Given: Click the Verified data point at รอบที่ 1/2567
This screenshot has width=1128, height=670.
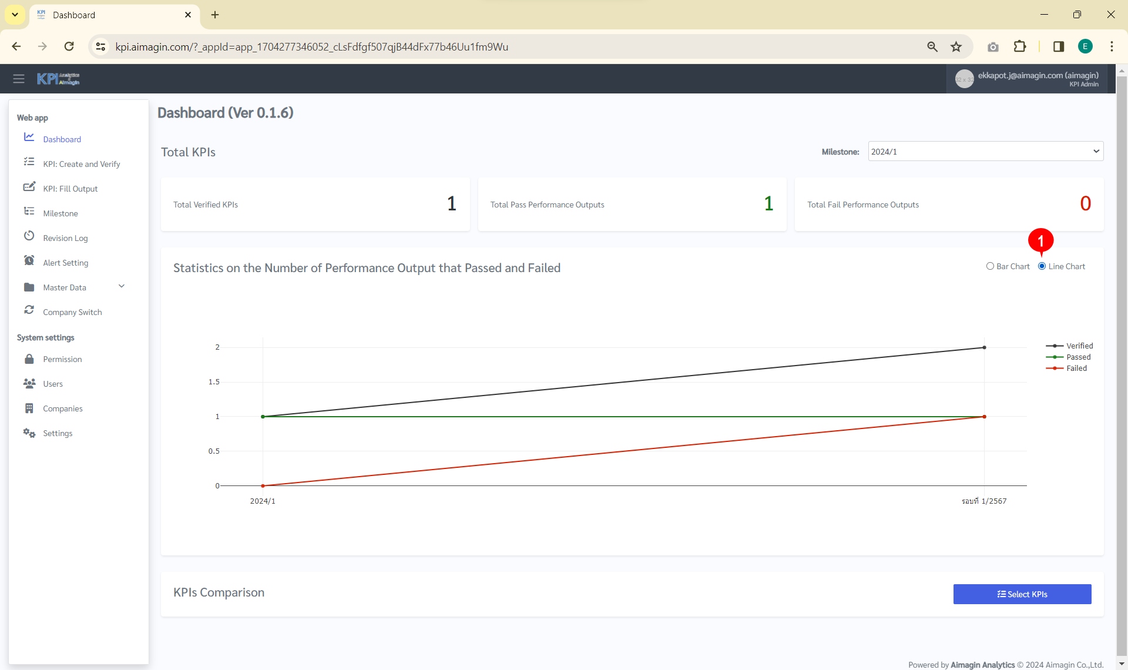Looking at the screenshot, I should (x=985, y=347).
